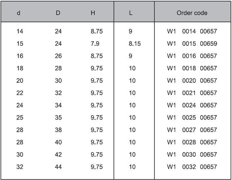Pick order code W1 0020 00657
232x180 pixels.
tap(192, 81)
